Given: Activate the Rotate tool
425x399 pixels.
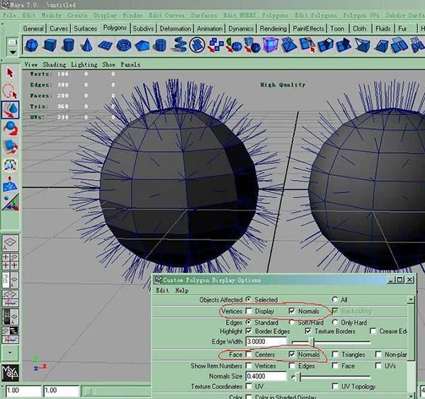Looking at the screenshot, I should 11,128.
